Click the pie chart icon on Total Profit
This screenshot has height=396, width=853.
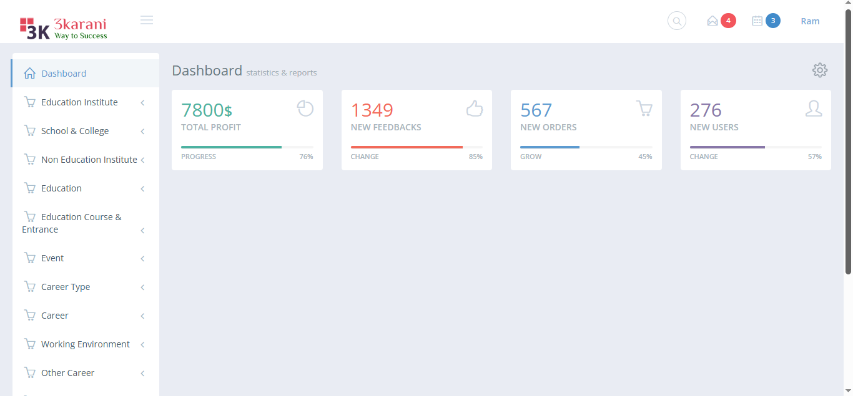(x=305, y=109)
